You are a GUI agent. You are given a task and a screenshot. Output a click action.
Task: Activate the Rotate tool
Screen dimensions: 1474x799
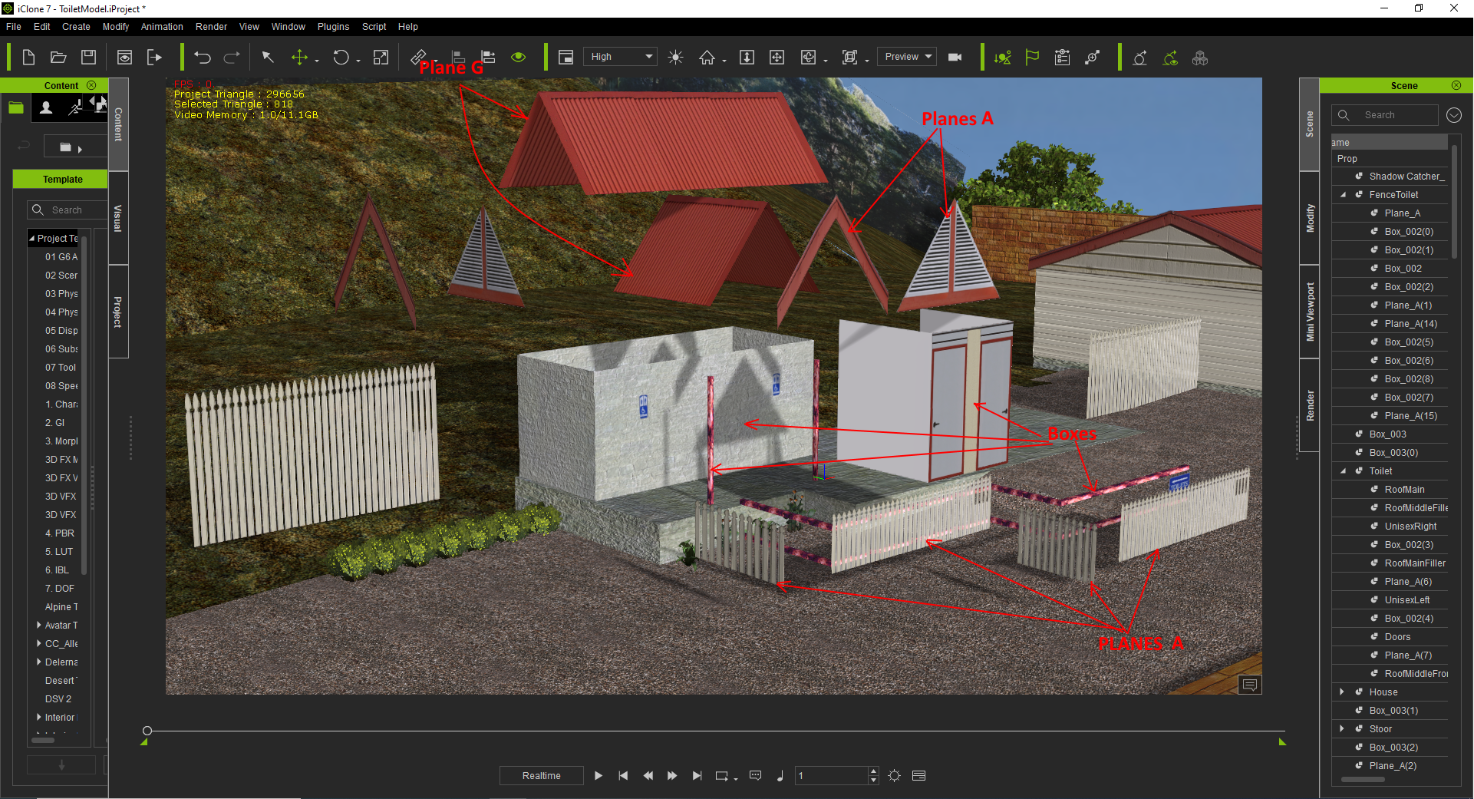tap(341, 58)
